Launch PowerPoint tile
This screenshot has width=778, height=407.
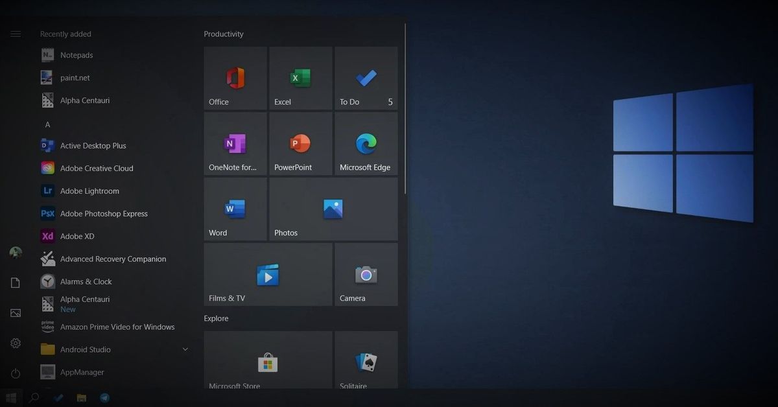click(301, 143)
